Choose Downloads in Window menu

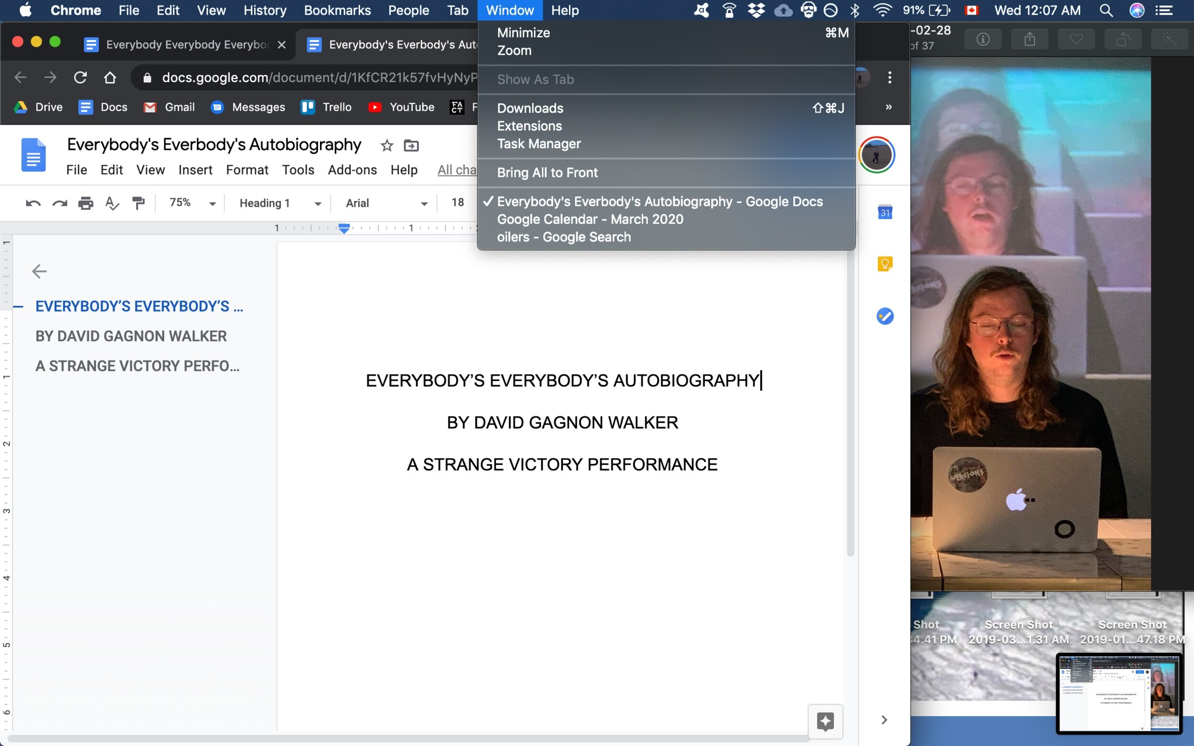(x=666, y=108)
